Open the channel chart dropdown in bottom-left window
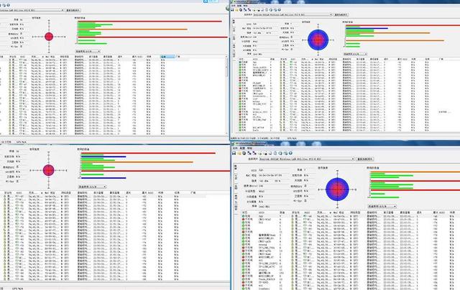The height and width of the screenshot is (290, 460). coord(92,187)
